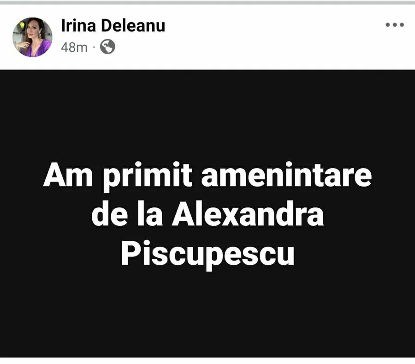Click the 48m post timestamp
Viewport: 415px width, 364px height.
[x=74, y=48]
